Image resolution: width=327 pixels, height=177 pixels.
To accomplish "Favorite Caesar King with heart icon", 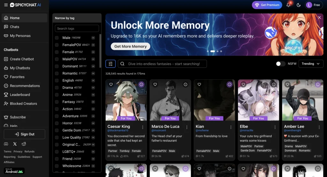I will 111,84.
